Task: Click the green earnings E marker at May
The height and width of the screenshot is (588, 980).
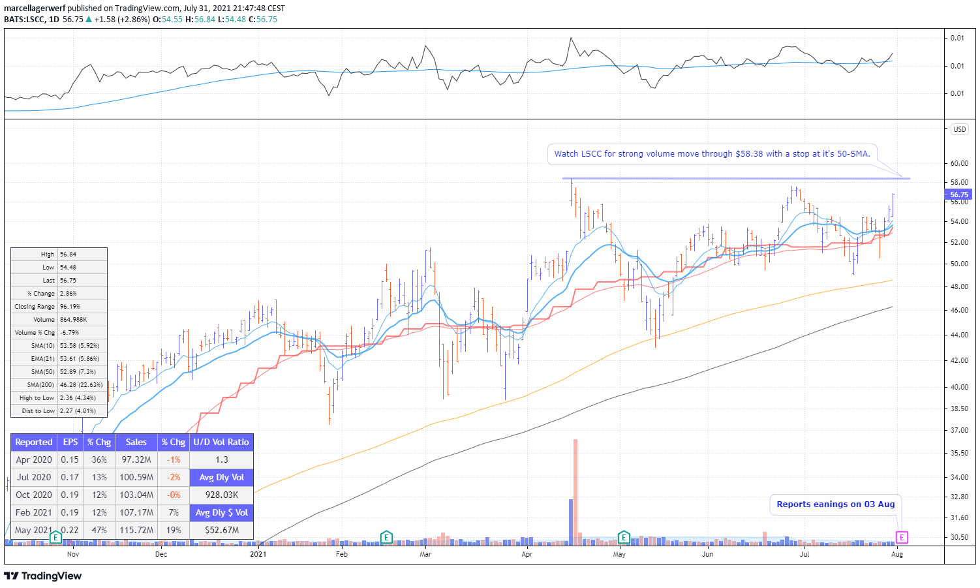Action: coord(624,537)
